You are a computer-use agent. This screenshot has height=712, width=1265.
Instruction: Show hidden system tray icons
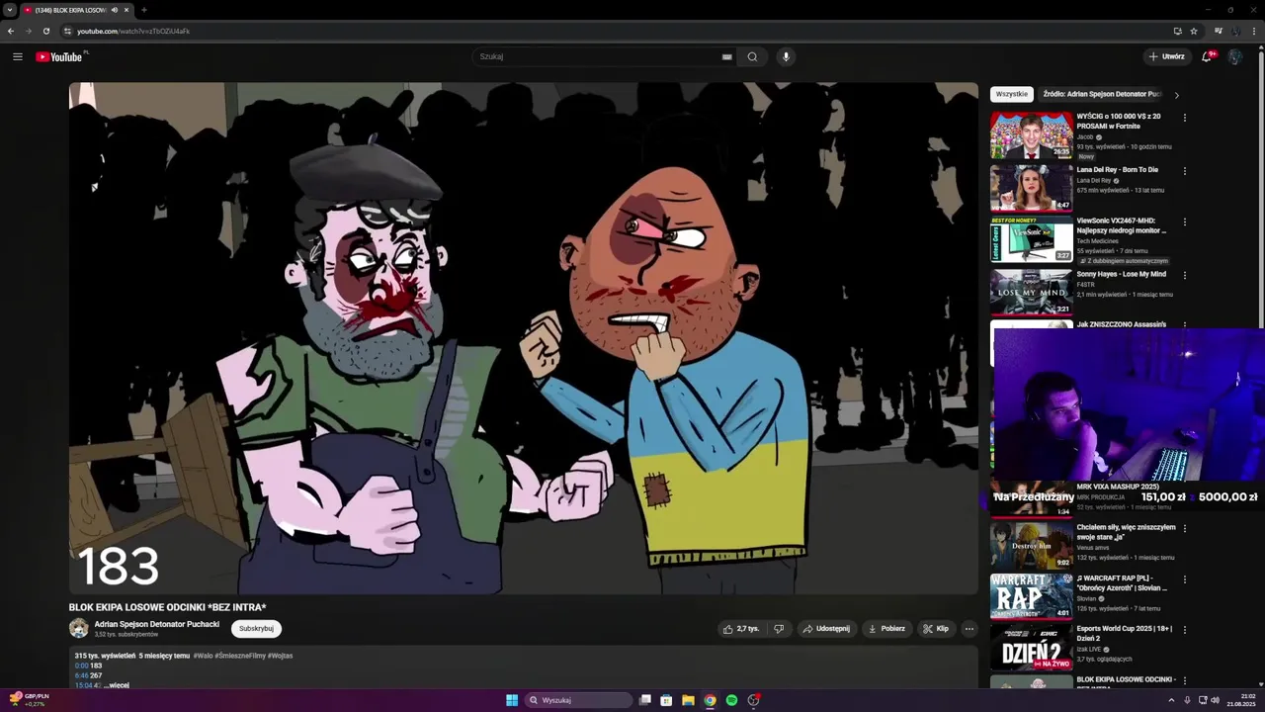coord(1171,700)
